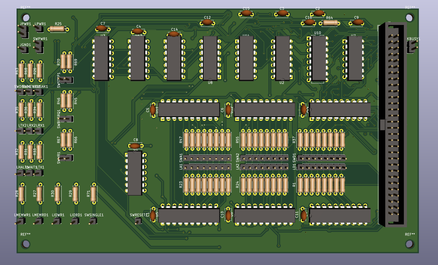Click resistor R64 beside capacitor C16
This screenshot has width=438, height=265.
[x=330, y=23]
